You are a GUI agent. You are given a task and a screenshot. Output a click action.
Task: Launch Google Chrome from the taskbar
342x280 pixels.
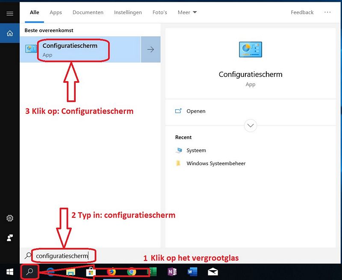click(131, 271)
